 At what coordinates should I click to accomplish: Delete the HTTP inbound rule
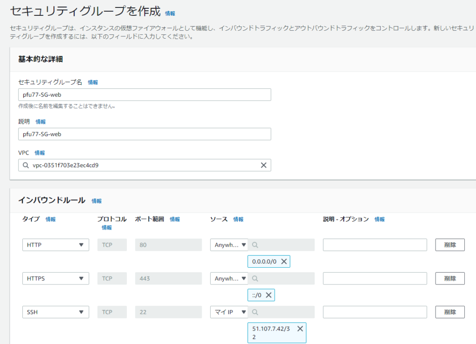point(450,245)
